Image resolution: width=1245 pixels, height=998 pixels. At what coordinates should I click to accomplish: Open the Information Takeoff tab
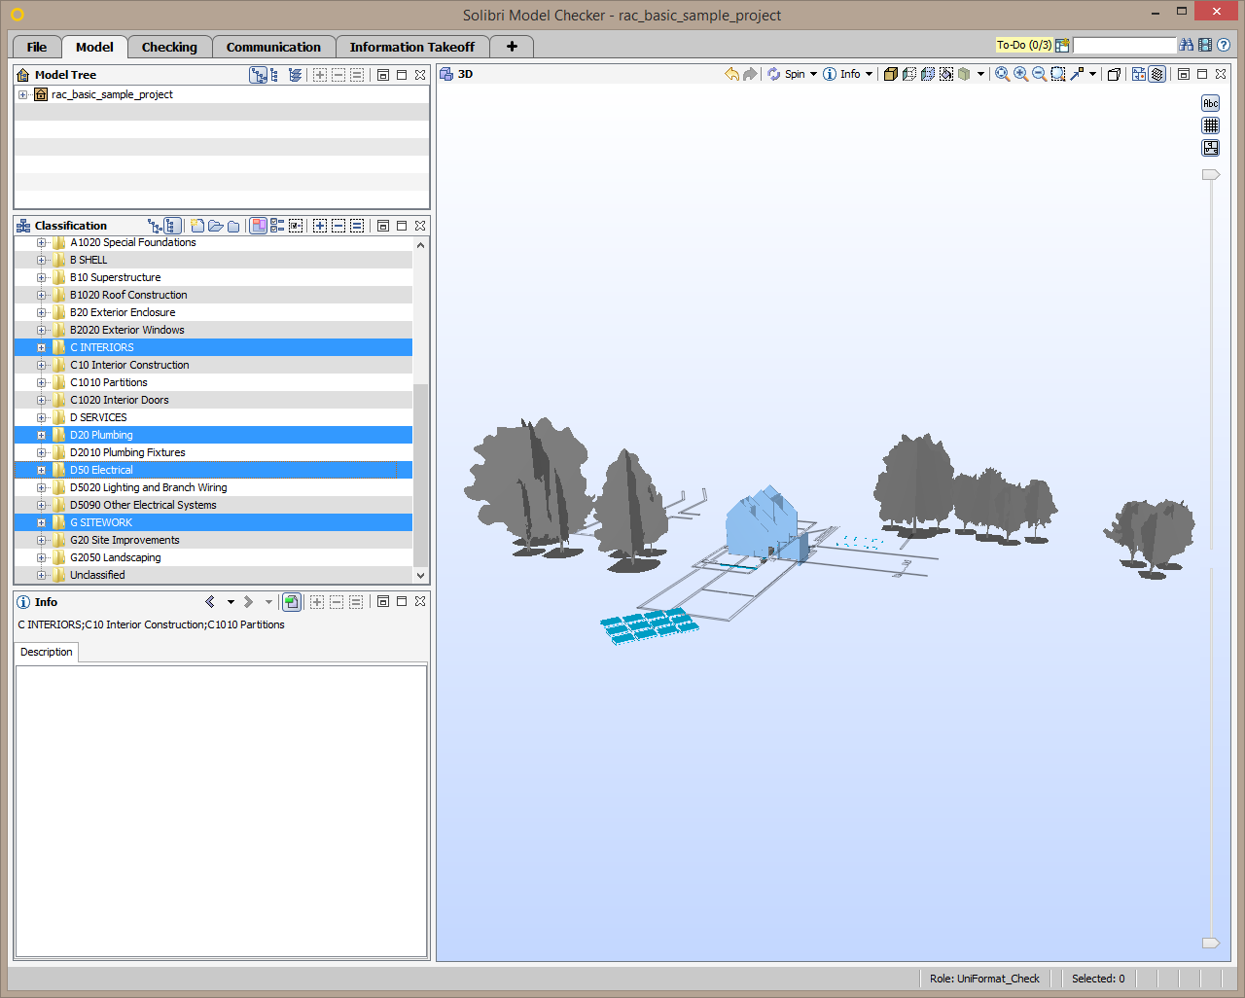[411, 47]
